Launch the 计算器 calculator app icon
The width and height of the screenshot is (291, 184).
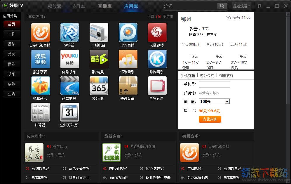[41, 112]
